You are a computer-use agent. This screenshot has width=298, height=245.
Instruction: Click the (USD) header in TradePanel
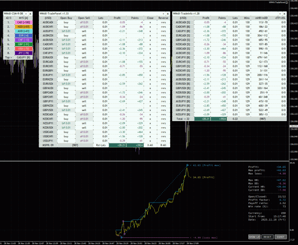pyautogui.click(x=48, y=18)
